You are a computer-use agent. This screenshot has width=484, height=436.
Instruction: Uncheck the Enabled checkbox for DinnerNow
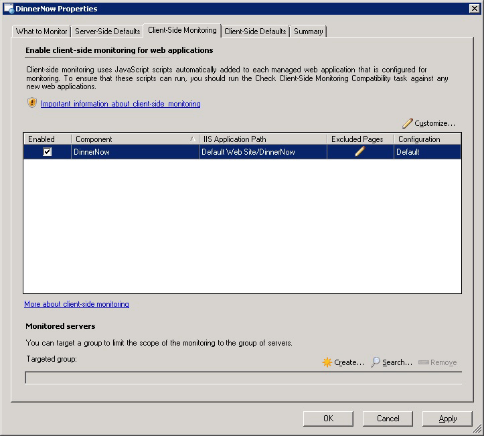(48, 151)
